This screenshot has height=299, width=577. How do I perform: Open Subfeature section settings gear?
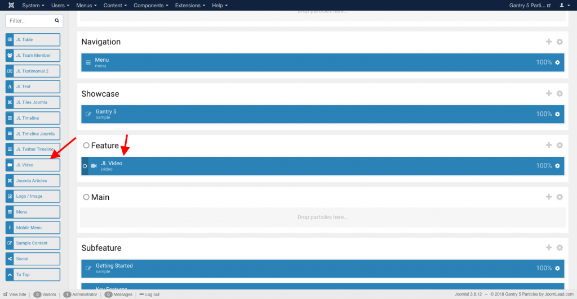[x=560, y=248]
